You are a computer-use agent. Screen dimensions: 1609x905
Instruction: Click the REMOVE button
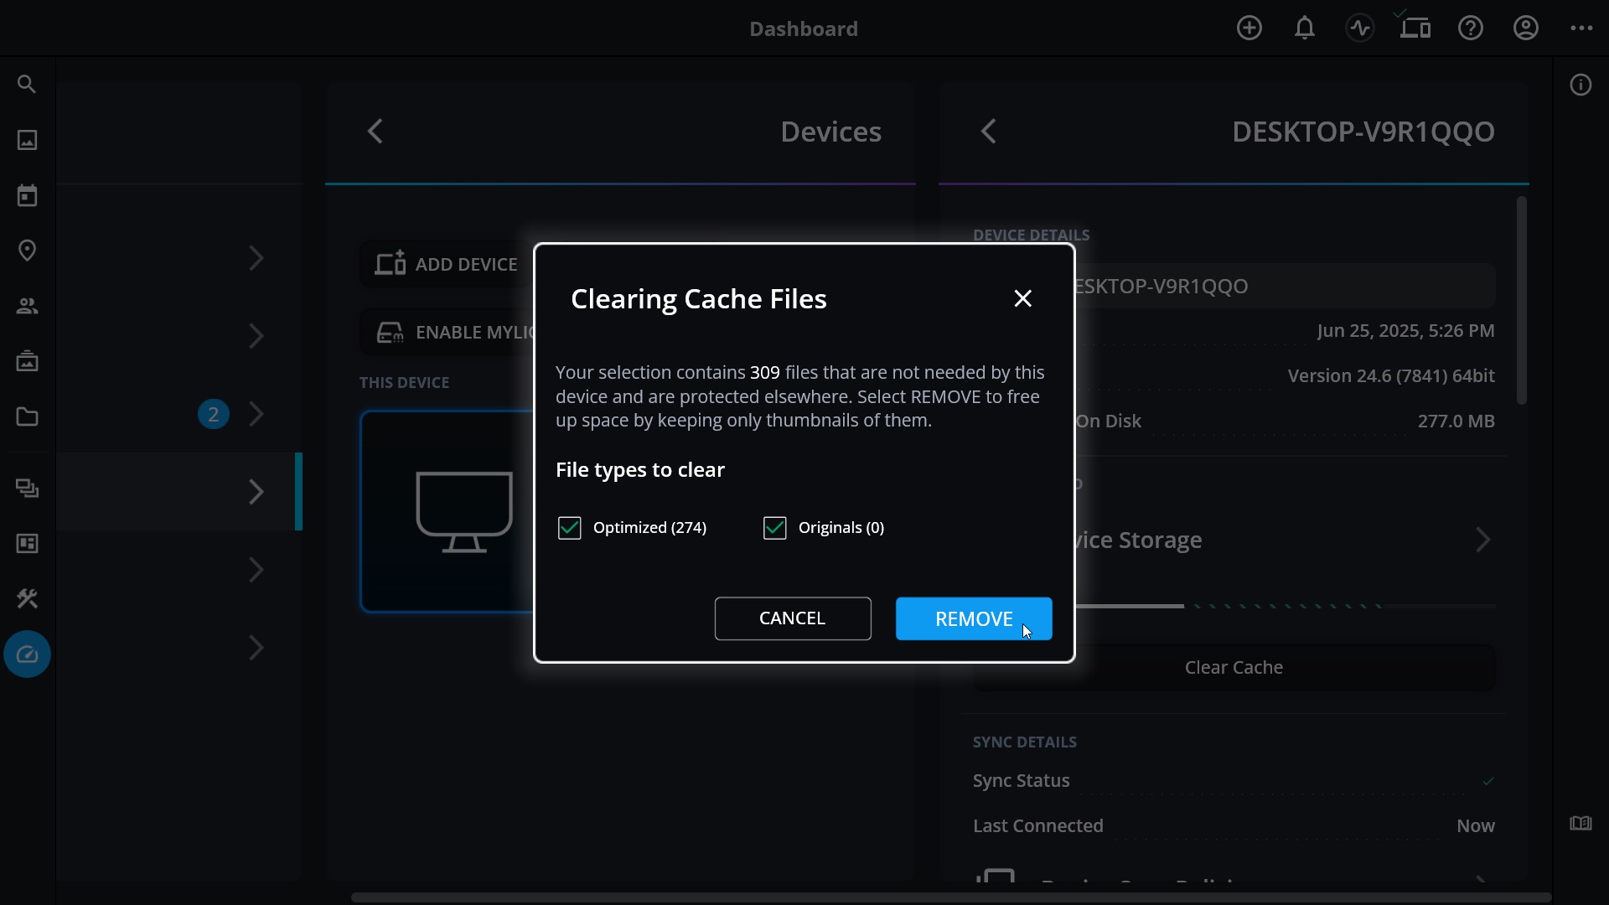click(x=974, y=618)
